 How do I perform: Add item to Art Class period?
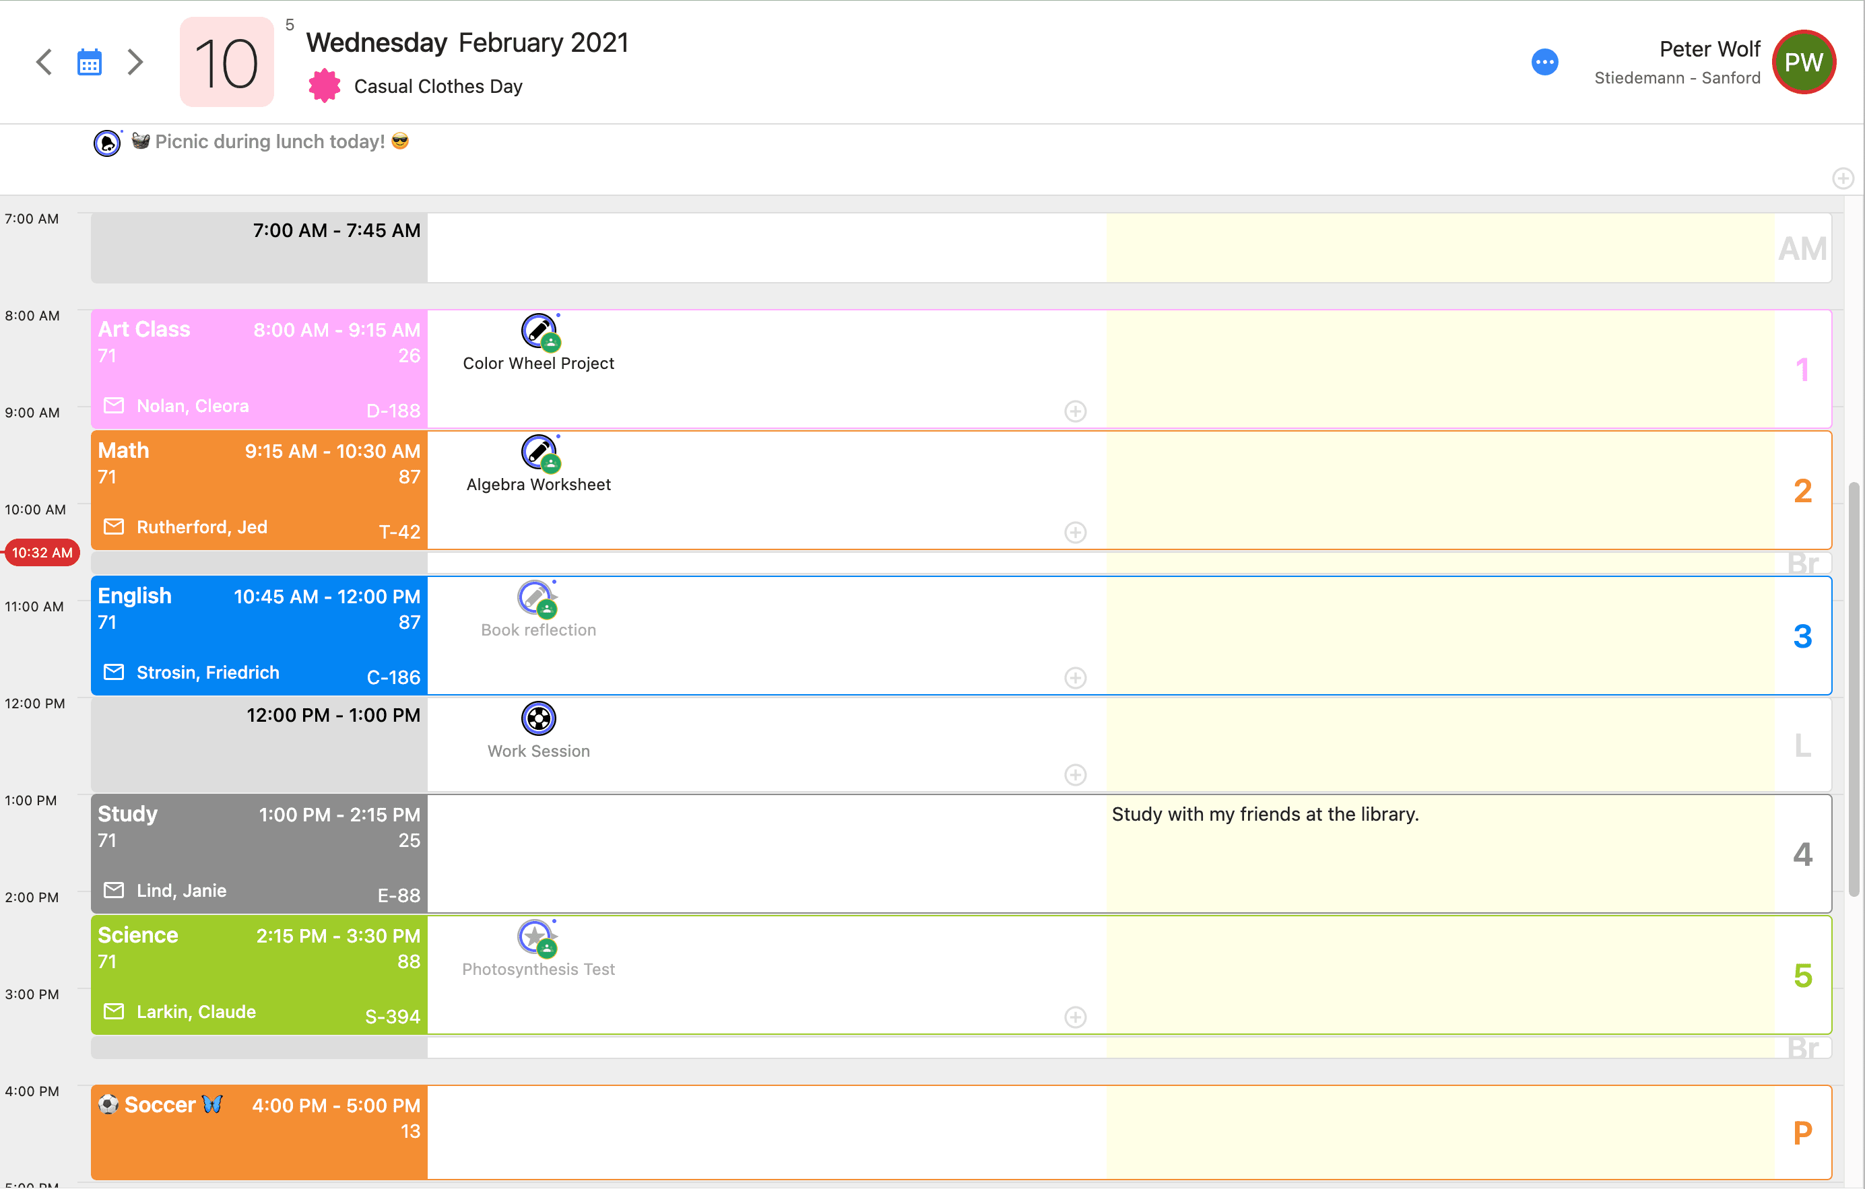pyautogui.click(x=1074, y=411)
